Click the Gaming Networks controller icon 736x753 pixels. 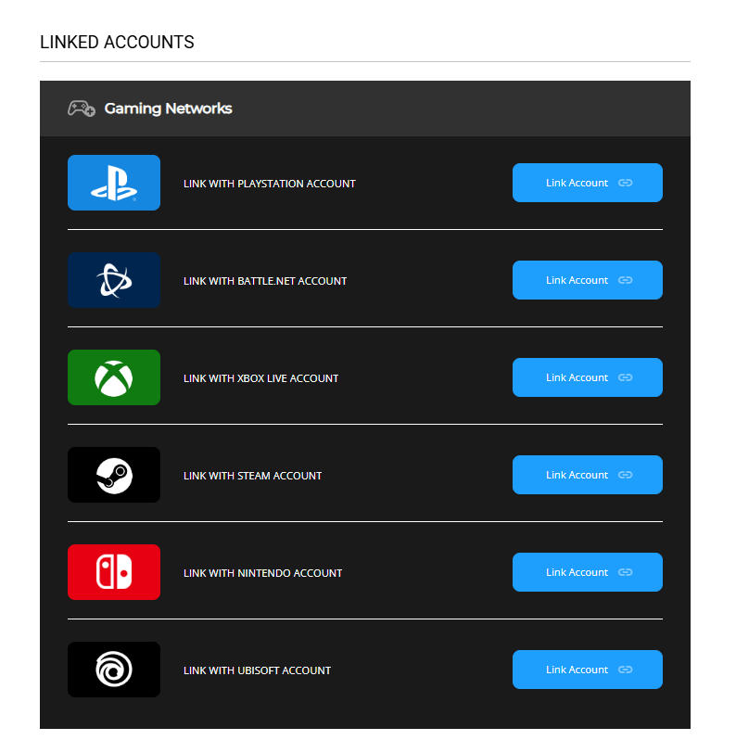tap(82, 108)
